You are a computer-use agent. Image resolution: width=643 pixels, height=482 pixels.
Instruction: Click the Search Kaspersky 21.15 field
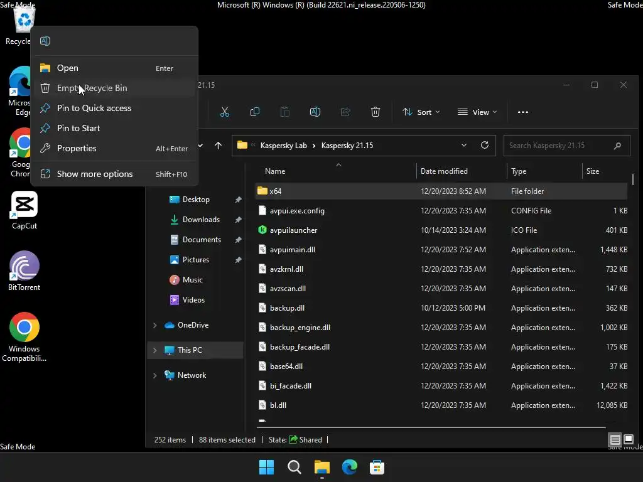[x=567, y=146]
